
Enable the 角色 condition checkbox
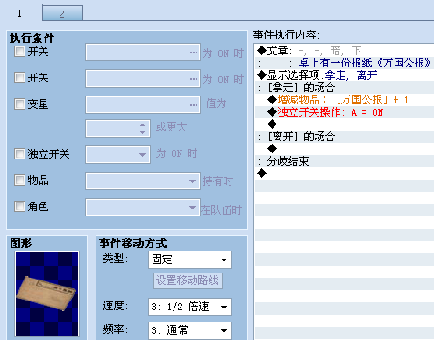tap(19, 206)
